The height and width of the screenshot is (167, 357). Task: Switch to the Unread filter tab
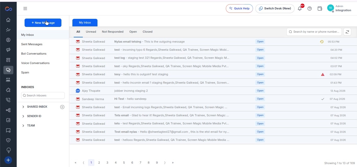tap(91, 32)
